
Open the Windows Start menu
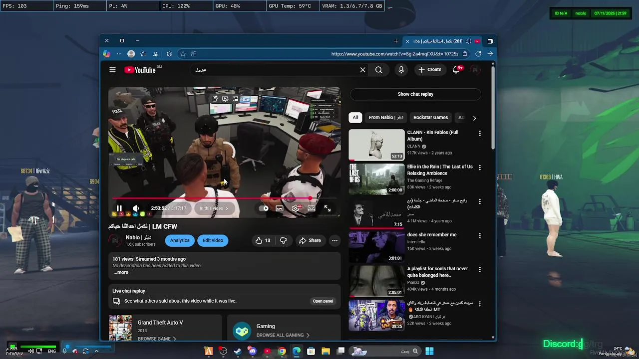coord(429,351)
